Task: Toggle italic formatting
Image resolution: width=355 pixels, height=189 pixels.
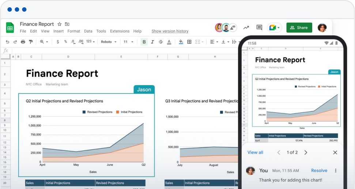Action: point(152,42)
